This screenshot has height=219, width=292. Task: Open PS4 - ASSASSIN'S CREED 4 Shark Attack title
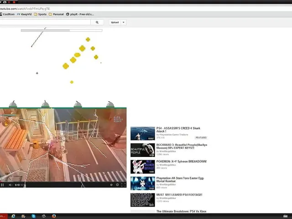(x=178, y=130)
